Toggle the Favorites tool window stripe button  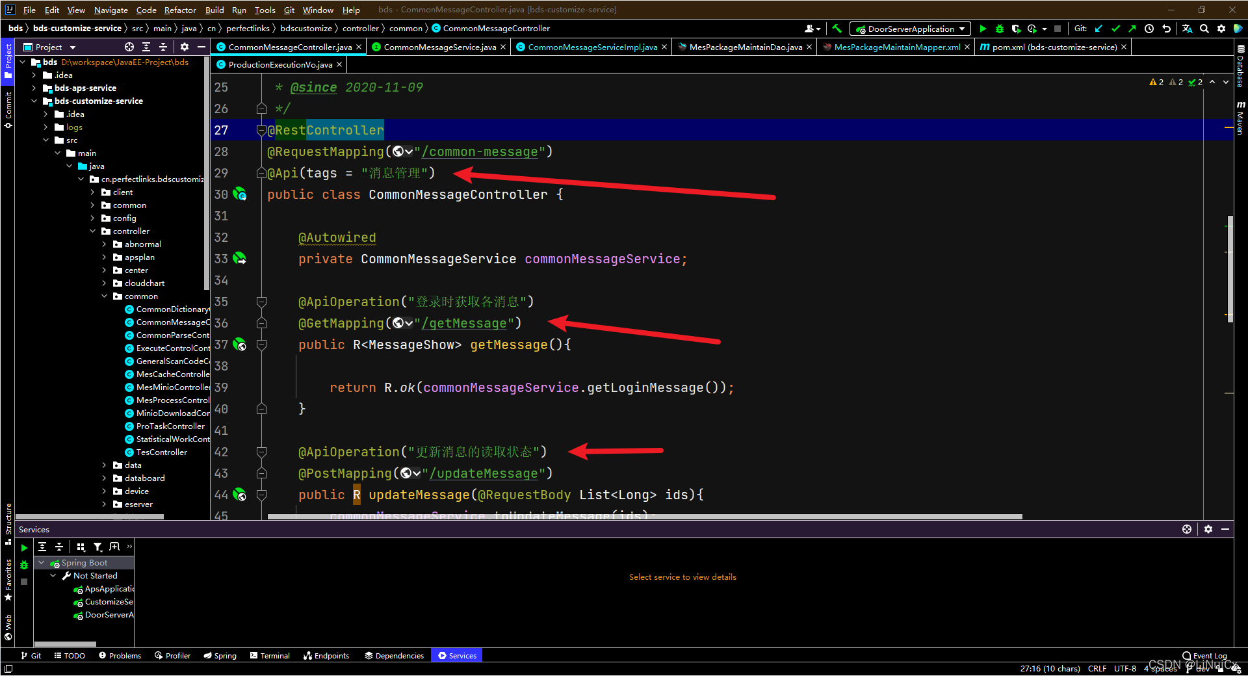8,580
